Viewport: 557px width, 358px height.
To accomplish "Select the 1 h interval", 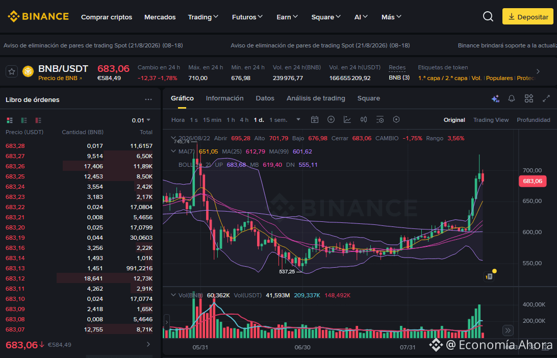I will (231, 120).
